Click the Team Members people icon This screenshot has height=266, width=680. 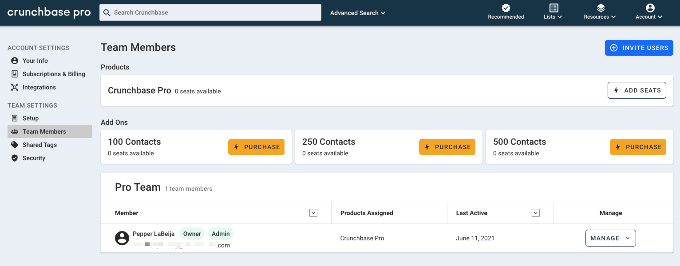(x=15, y=131)
